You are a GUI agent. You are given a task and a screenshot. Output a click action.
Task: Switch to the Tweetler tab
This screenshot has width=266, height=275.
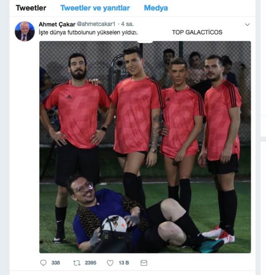pos(31,8)
